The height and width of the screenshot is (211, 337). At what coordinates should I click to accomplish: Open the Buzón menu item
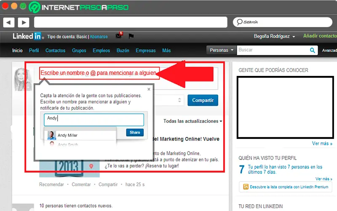(123, 50)
